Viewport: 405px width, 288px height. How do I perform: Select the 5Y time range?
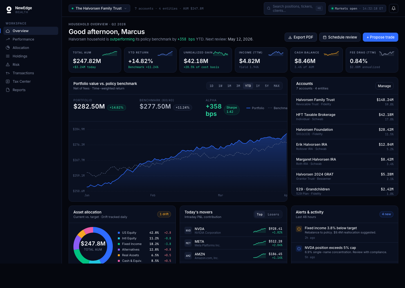pos(267,86)
